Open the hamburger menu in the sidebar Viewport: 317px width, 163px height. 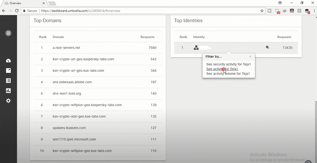point(8,33)
